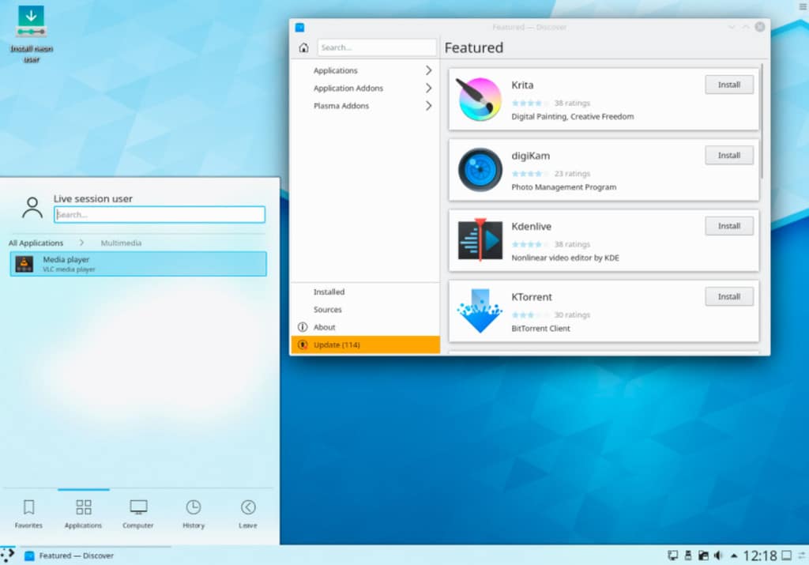The height and width of the screenshot is (565, 809).
Task: Open the network tray icon
Action: [672, 556]
